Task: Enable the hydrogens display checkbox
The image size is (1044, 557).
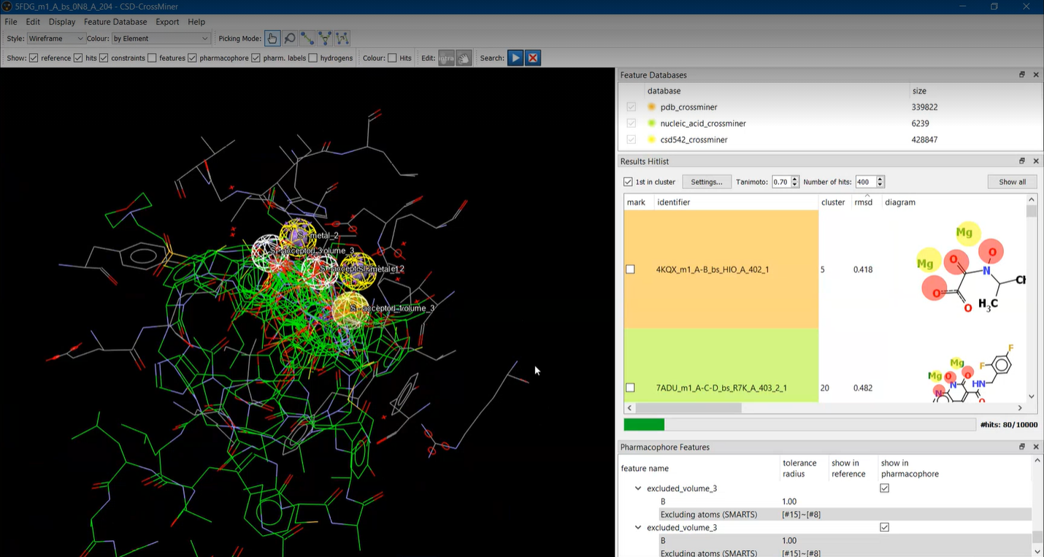Action: 313,58
